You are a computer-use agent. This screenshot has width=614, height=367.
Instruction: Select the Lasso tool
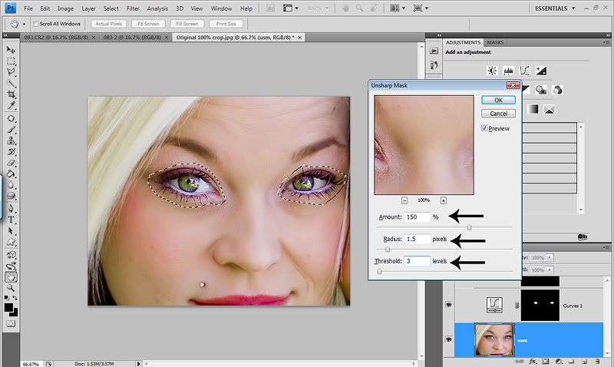pyautogui.click(x=12, y=71)
